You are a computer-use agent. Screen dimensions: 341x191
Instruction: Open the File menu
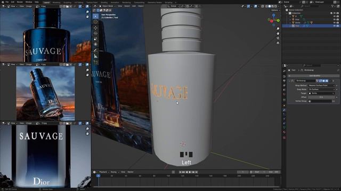tap(7, 2)
